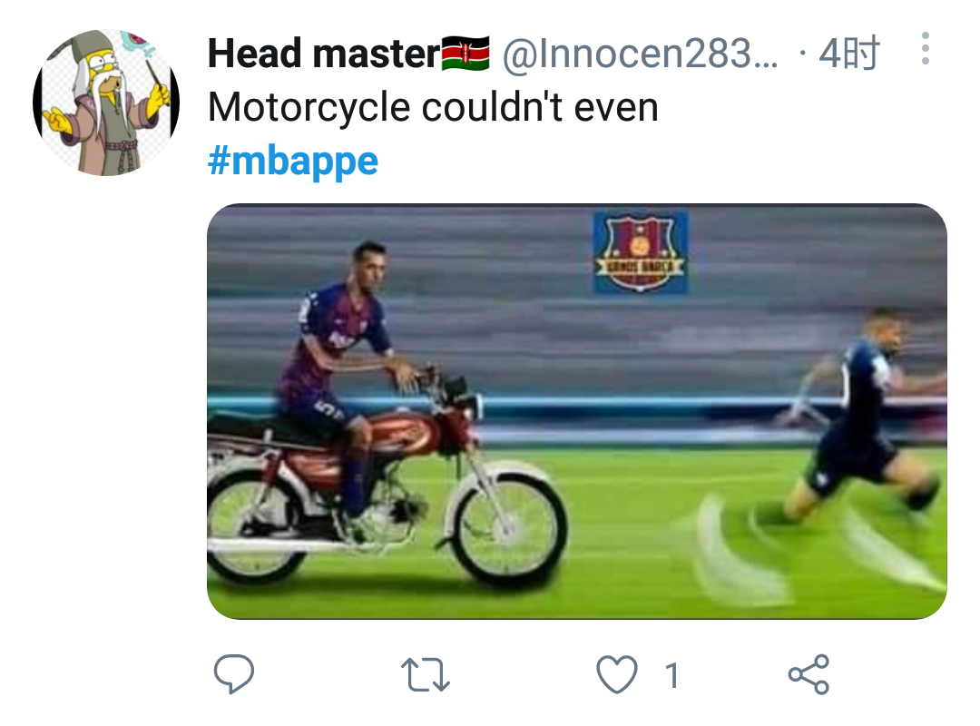
Task: Open the tweet via its 4时 timestamp
Action: tap(848, 55)
